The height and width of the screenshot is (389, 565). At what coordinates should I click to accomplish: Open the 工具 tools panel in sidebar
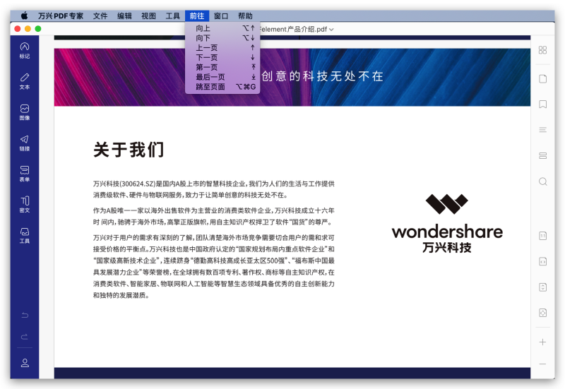[25, 235]
